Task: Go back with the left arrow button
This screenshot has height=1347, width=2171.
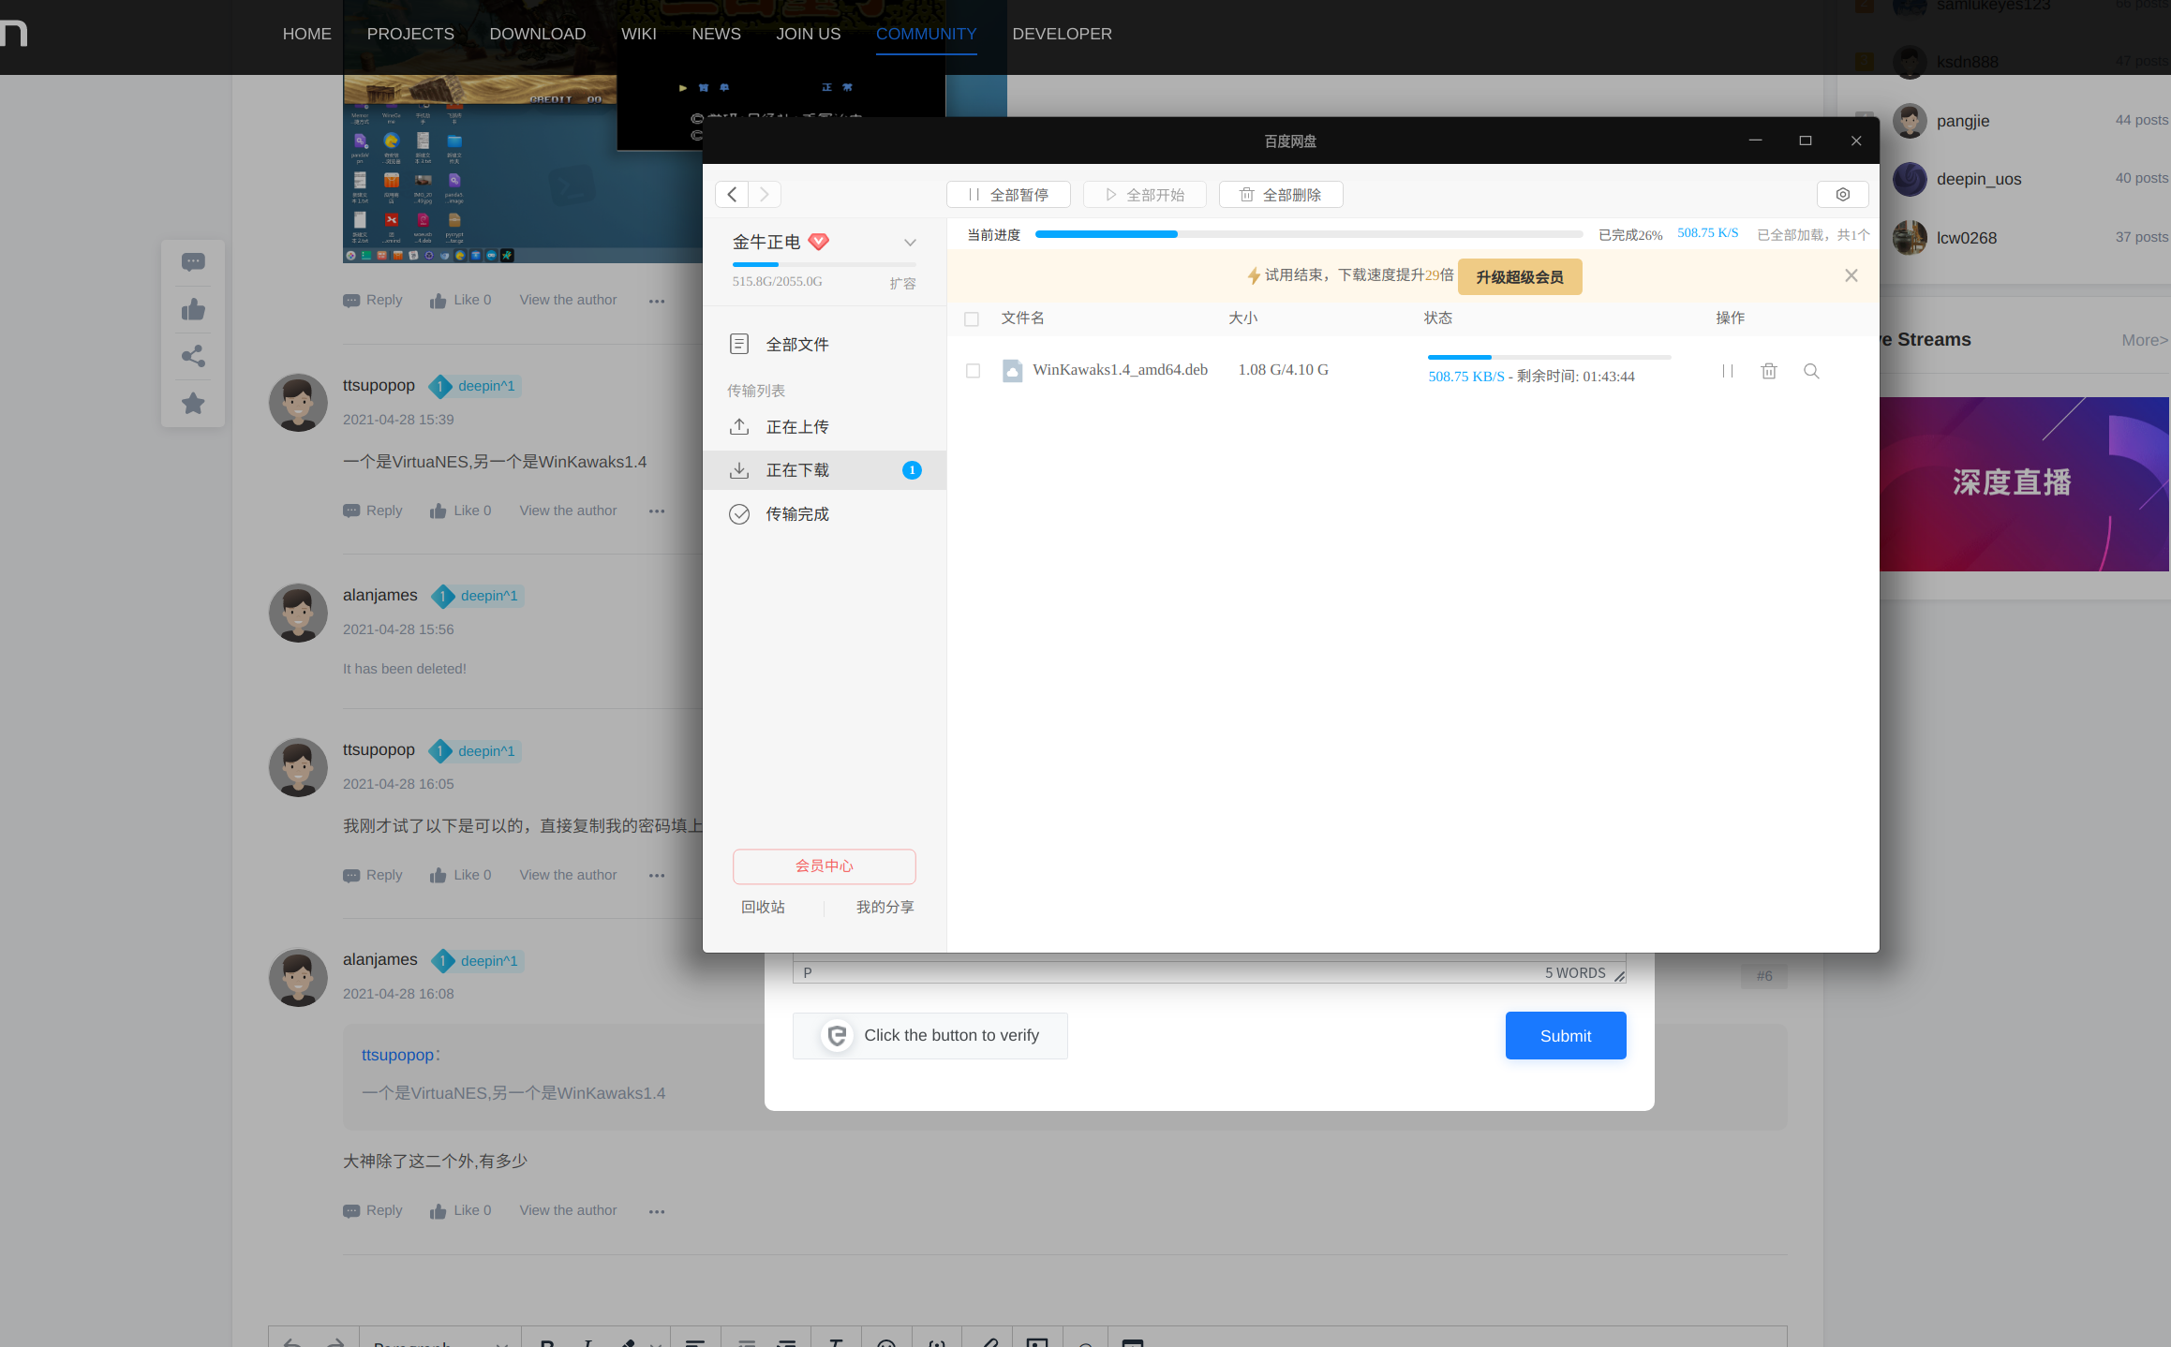Action: [x=733, y=195]
